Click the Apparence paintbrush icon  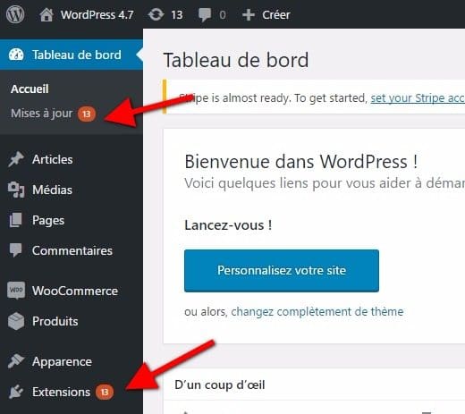click(x=16, y=361)
